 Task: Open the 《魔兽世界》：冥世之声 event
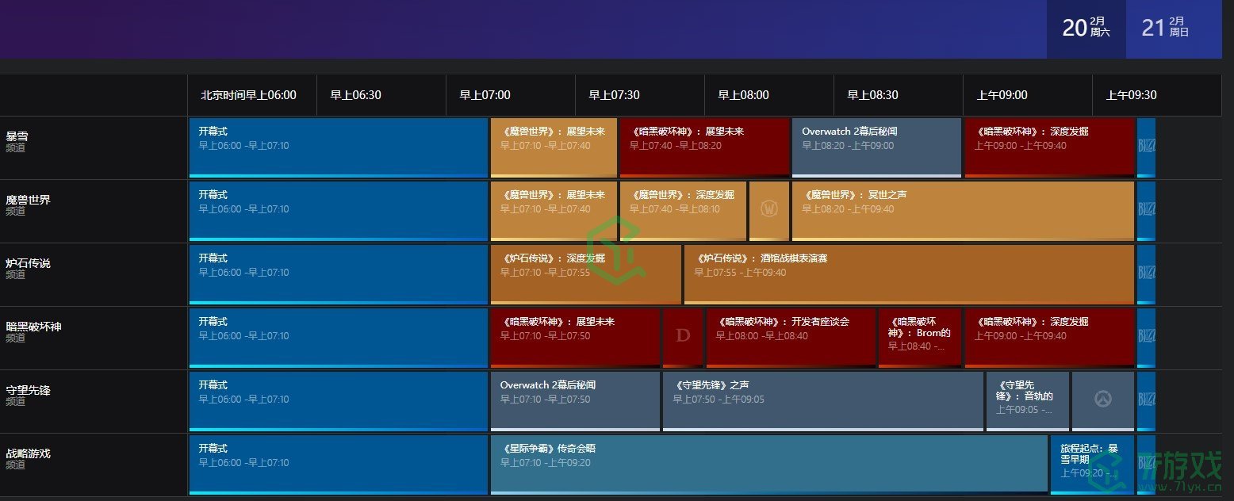(962, 210)
